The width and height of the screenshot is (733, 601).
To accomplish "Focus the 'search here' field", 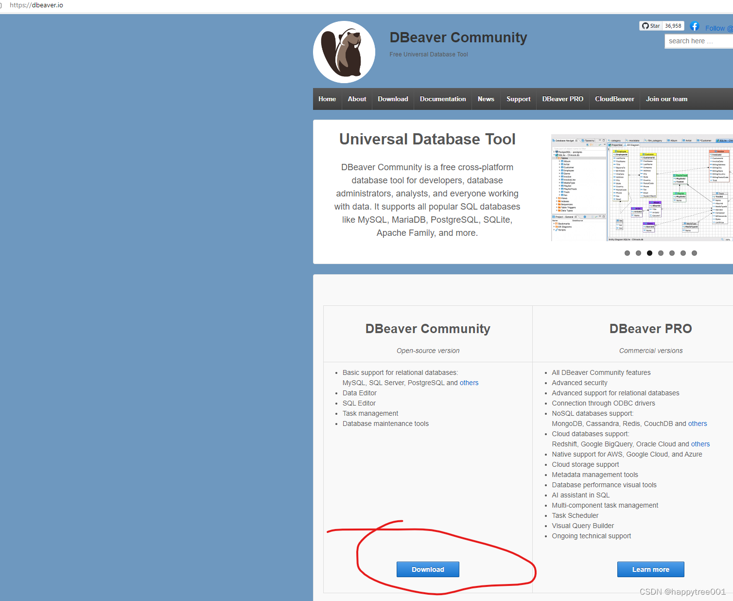I will 698,41.
